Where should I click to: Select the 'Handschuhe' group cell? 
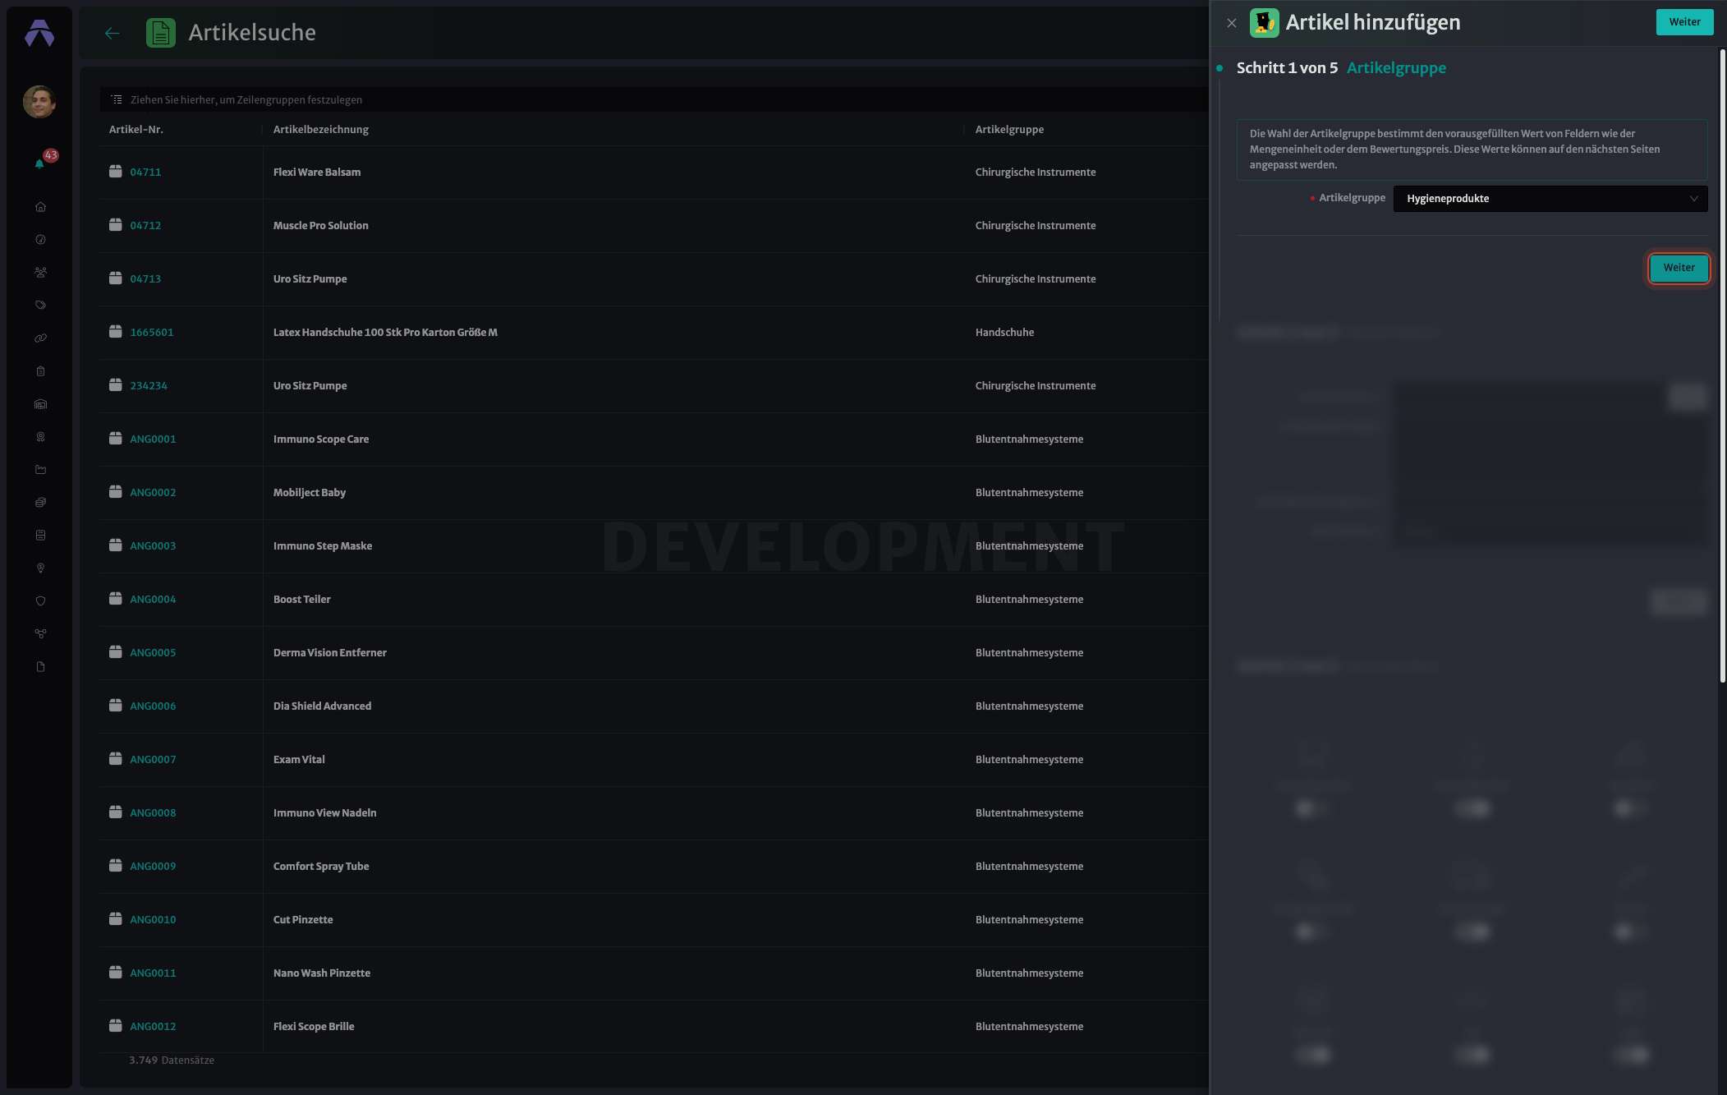pyautogui.click(x=1004, y=332)
